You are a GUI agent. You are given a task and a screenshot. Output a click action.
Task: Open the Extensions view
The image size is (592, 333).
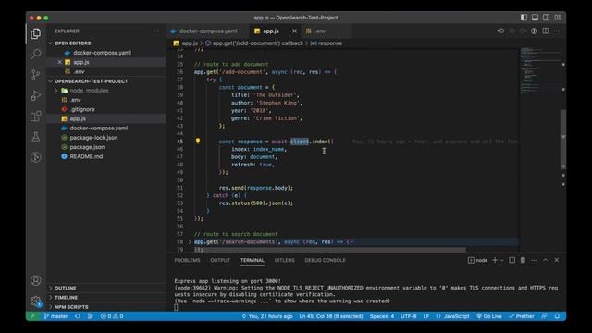coord(36,116)
